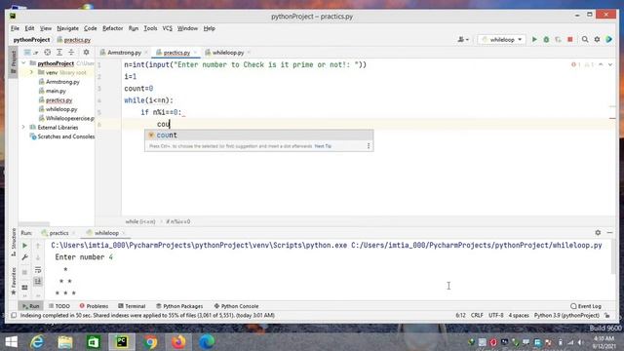The width and height of the screenshot is (624, 351).
Task: Open UTF-8 encoding selector
Action: (x=496, y=315)
